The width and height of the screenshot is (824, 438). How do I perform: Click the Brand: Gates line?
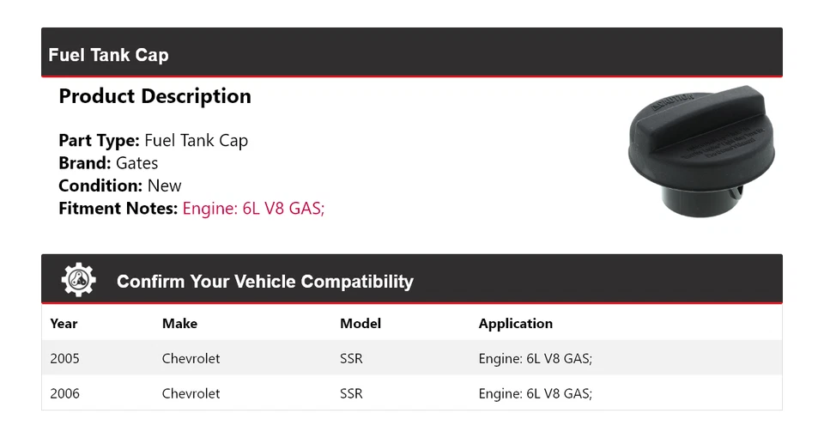click(x=108, y=163)
